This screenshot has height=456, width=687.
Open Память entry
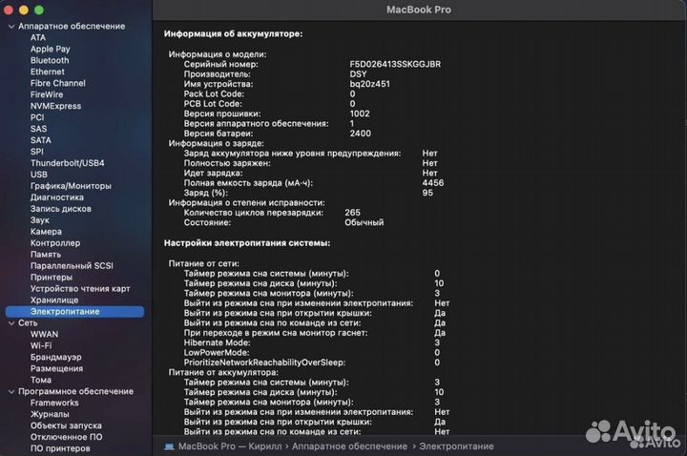pyautogui.click(x=46, y=255)
